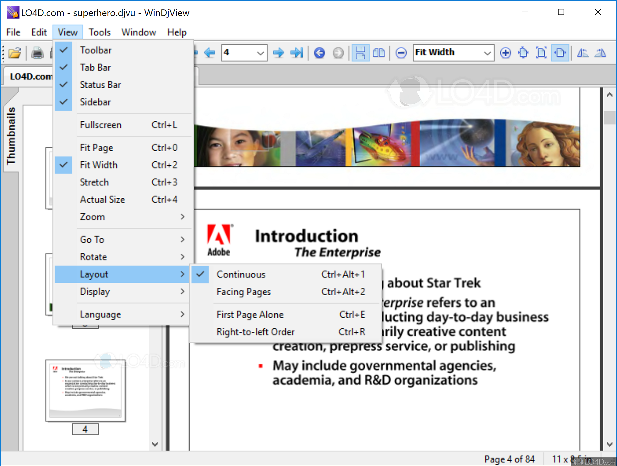
Task: Click the Zoom in plus icon
Action: (x=505, y=53)
